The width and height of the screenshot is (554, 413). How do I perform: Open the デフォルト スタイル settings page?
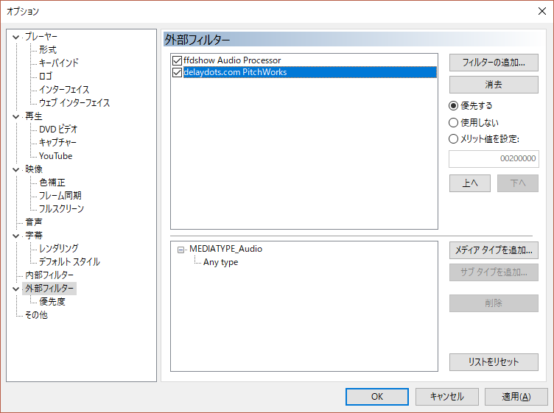pyautogui.click(x=69, y=261)
